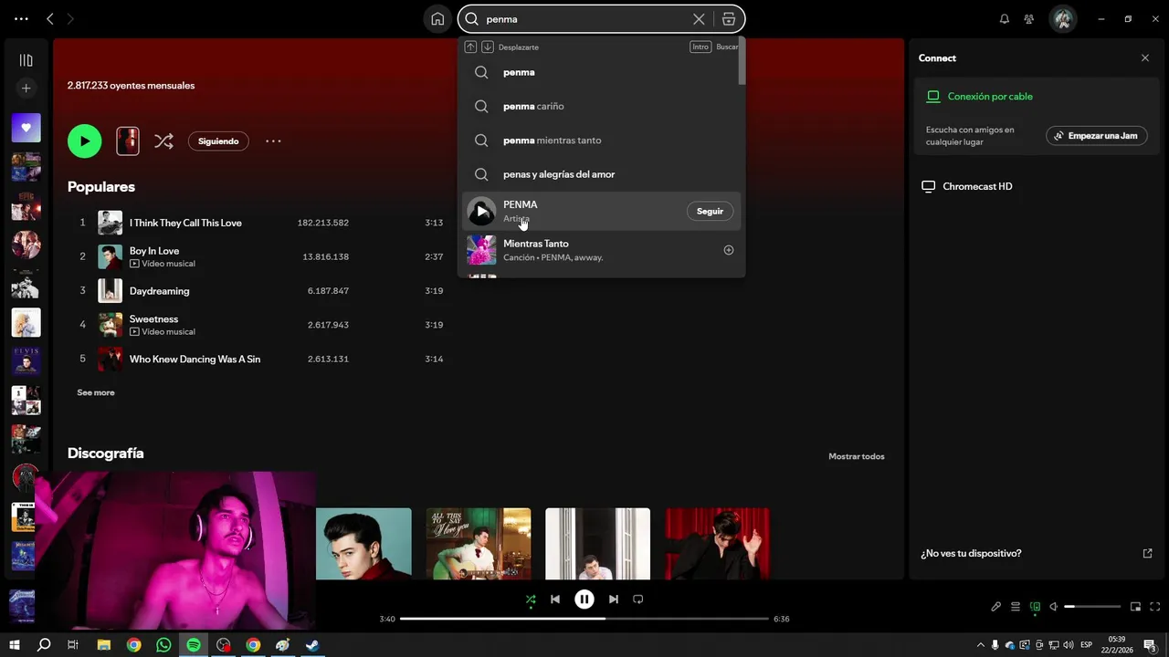Collapse Your Library sidebar icon

[x=26, y=60]
